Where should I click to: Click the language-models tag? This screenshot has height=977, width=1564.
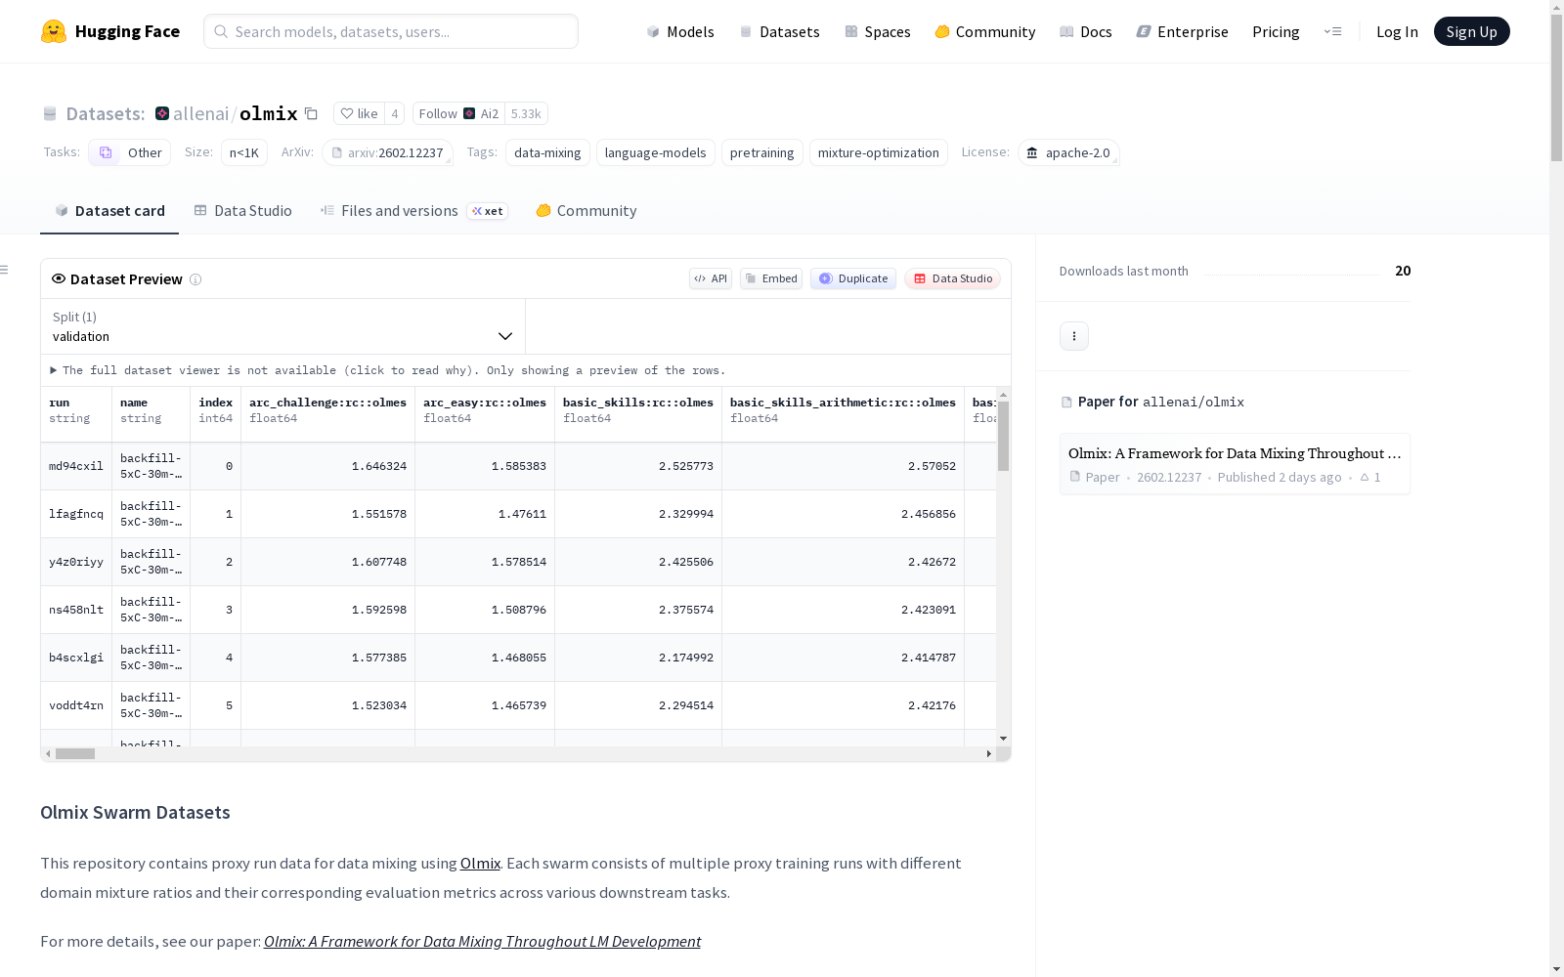pyautogui.click(x=656, y=152)
